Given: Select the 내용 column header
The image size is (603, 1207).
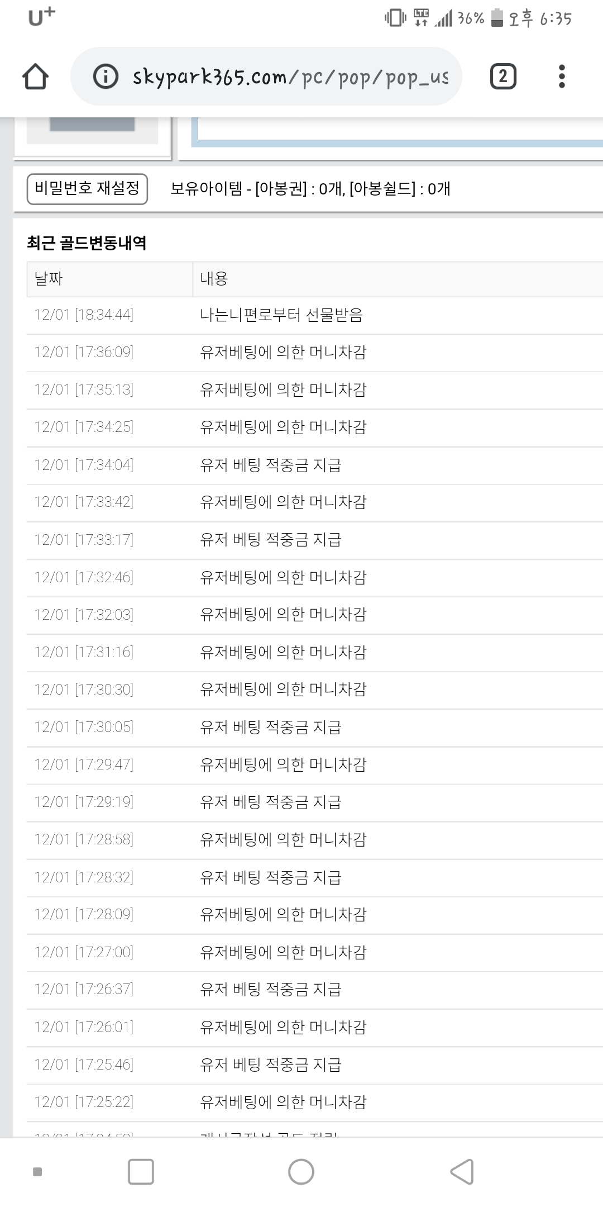Looking at the screenshot, I should [x=214, y=278].
